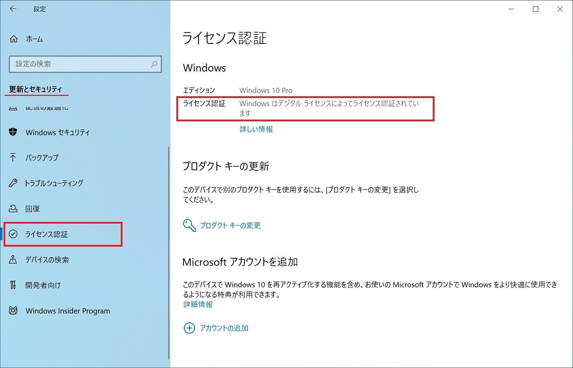This screenshot has height=368, width=573.
Task: Click the key icon beside プロダクト キーの変更
Action: coord(190,225)
